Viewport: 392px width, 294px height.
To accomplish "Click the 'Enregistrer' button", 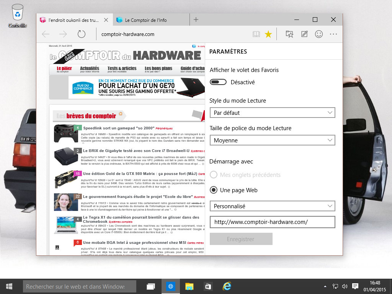I will point(241,239).
